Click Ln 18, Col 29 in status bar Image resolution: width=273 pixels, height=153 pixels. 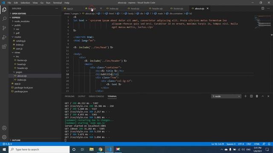[x=218, y=144]
